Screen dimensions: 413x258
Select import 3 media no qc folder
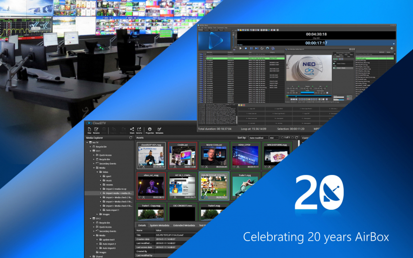point(116,189)
